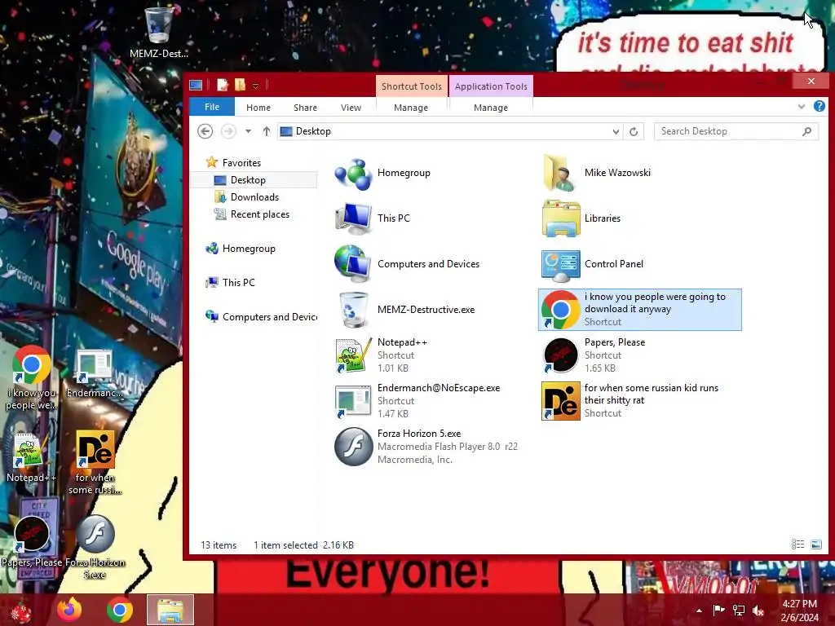
Task: Click the New folder icon in quick access toolbar
Action: point(241,85)
